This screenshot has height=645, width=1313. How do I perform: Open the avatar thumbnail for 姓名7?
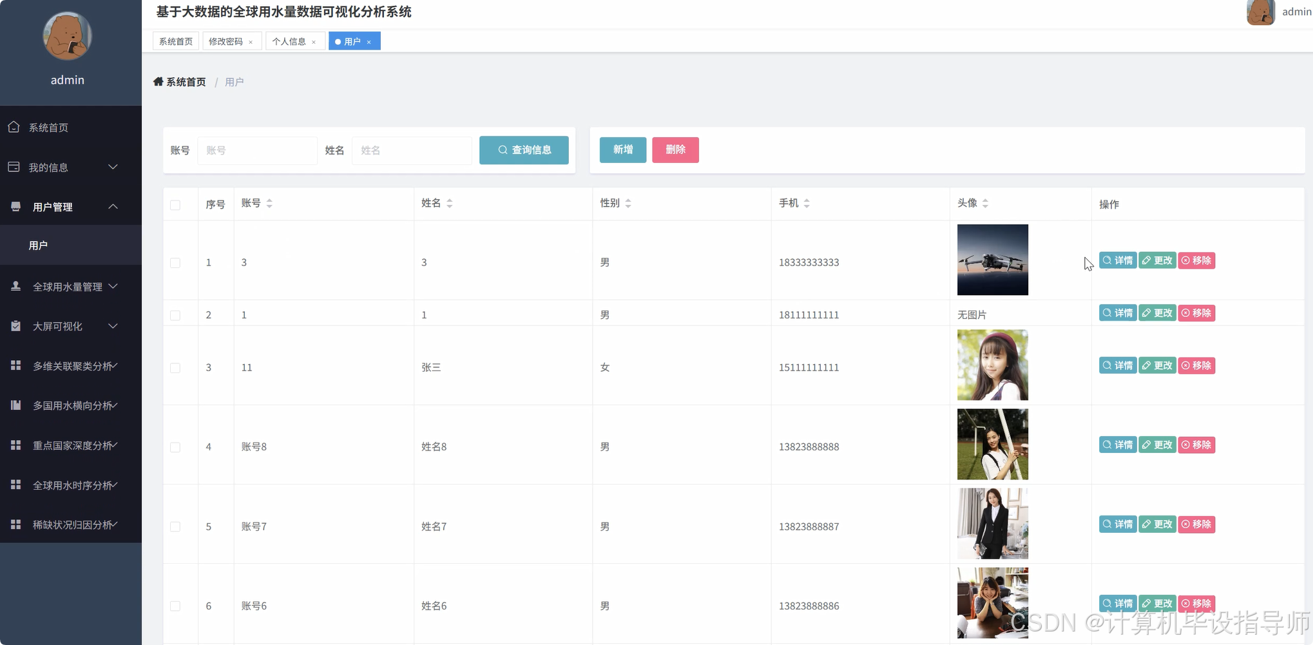coord(993,524)
